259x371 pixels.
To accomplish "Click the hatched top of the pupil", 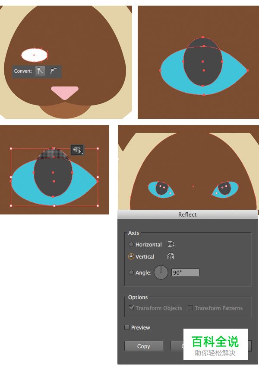I will [x=54, y=154].
